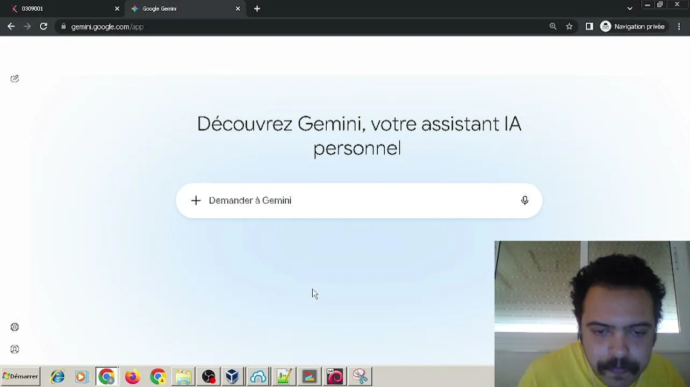Launch Firefox from the taskbar

[x=132, y=376]
